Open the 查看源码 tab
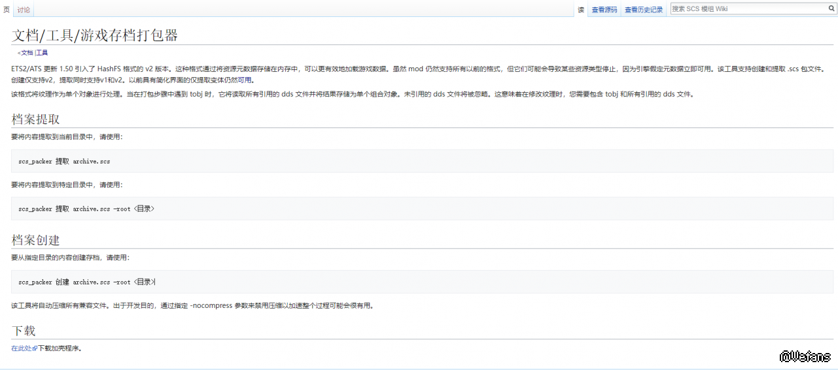 [604, 10]
